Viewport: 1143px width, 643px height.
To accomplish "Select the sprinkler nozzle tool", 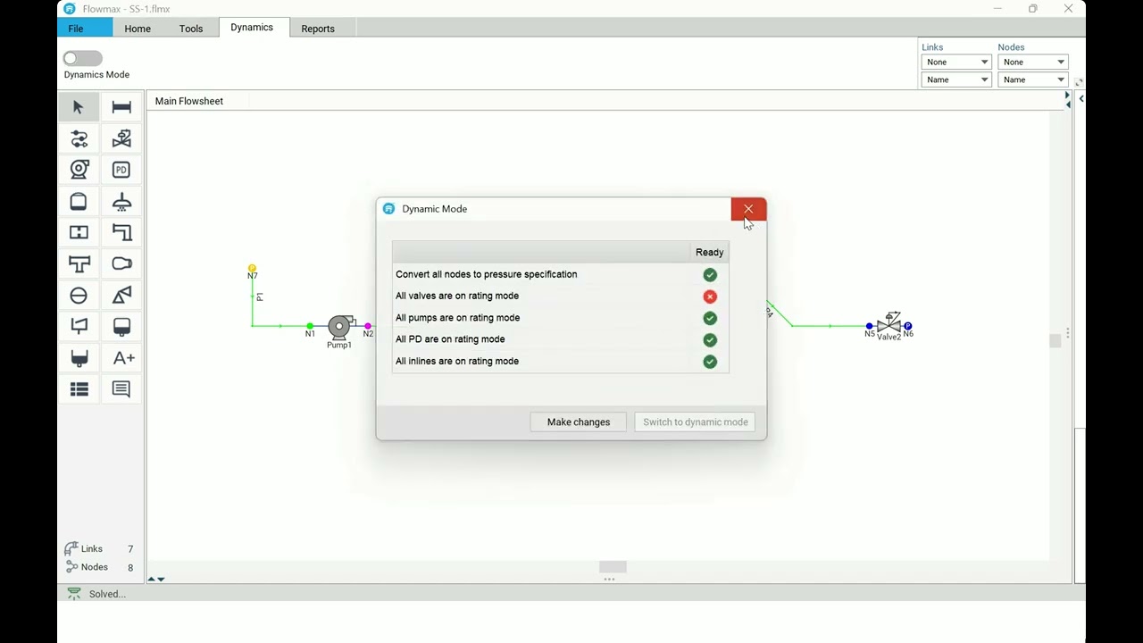I will 121,201.
